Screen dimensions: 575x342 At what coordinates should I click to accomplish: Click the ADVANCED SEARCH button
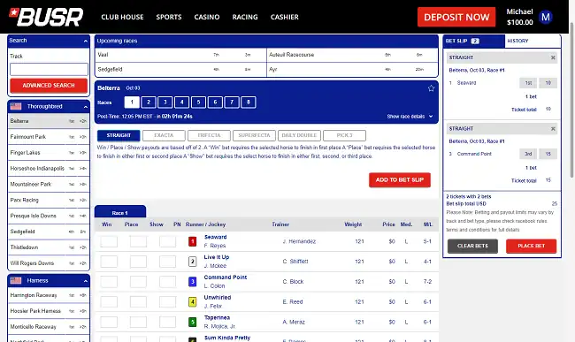coord(49,86)
